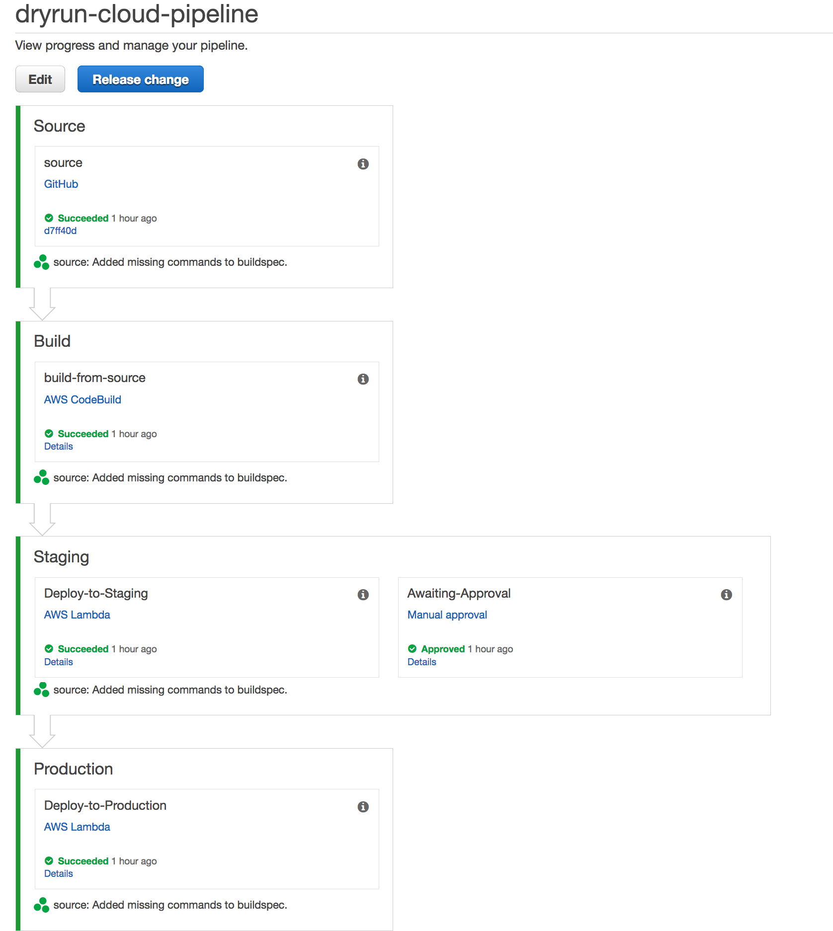Open the AWS CodeBuild link

pyautogui.click(x=83, y=399)
